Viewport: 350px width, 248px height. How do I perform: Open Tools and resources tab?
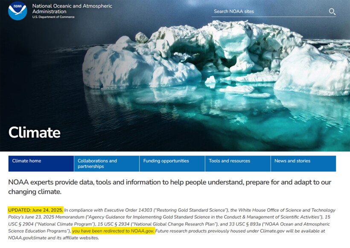click(x=238, y=164)
